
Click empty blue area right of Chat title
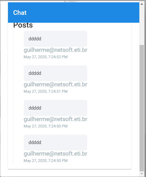click(x=83, y=13)
